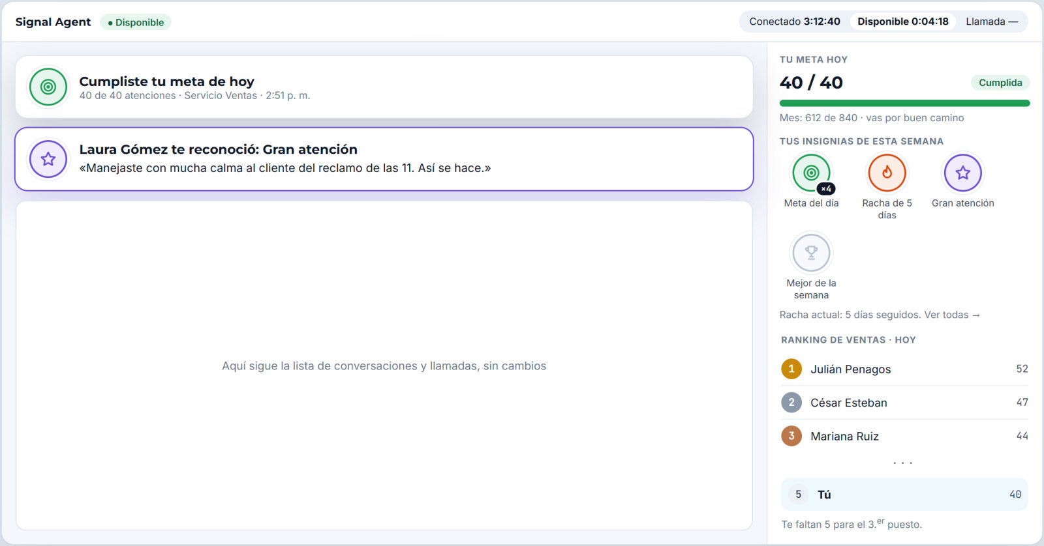Click Mariana Ruiz's score 44
The height and width of the screenshot is (546, 1044).
1022,436
